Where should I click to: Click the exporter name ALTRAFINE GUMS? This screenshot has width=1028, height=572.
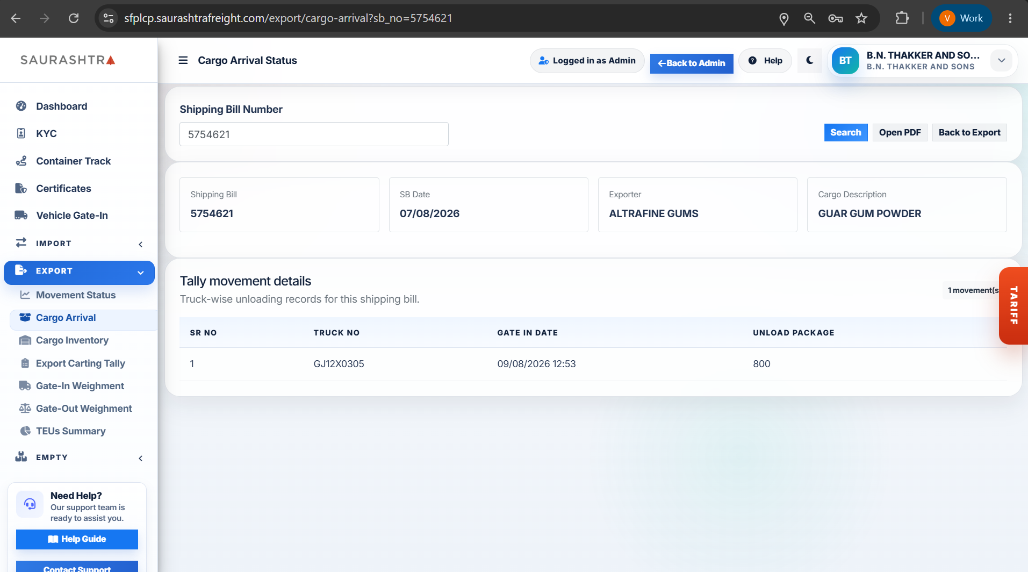coord(653,213)
